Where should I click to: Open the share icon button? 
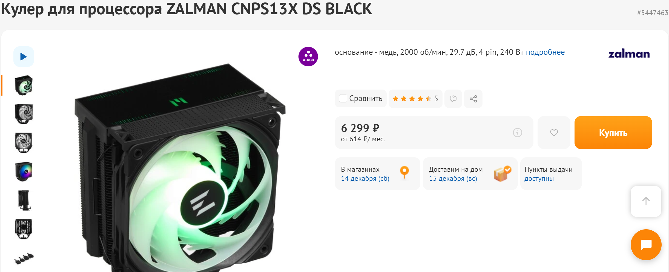(473, 99)
